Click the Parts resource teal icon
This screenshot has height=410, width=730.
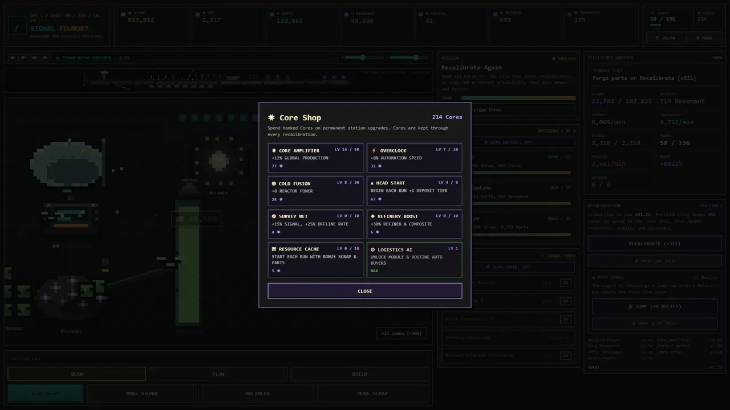[272, 14]
